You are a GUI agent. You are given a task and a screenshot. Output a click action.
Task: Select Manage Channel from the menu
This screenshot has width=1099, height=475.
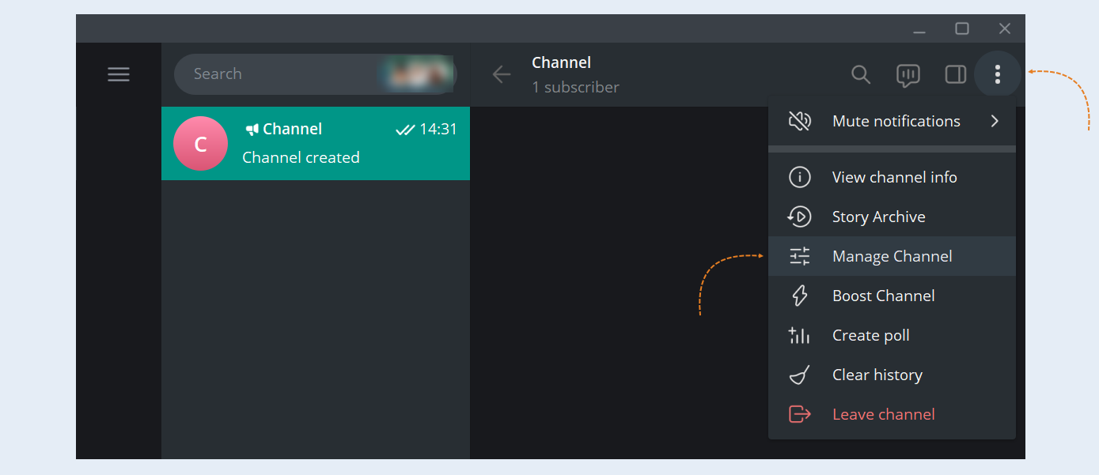click(x=892, y=256)
